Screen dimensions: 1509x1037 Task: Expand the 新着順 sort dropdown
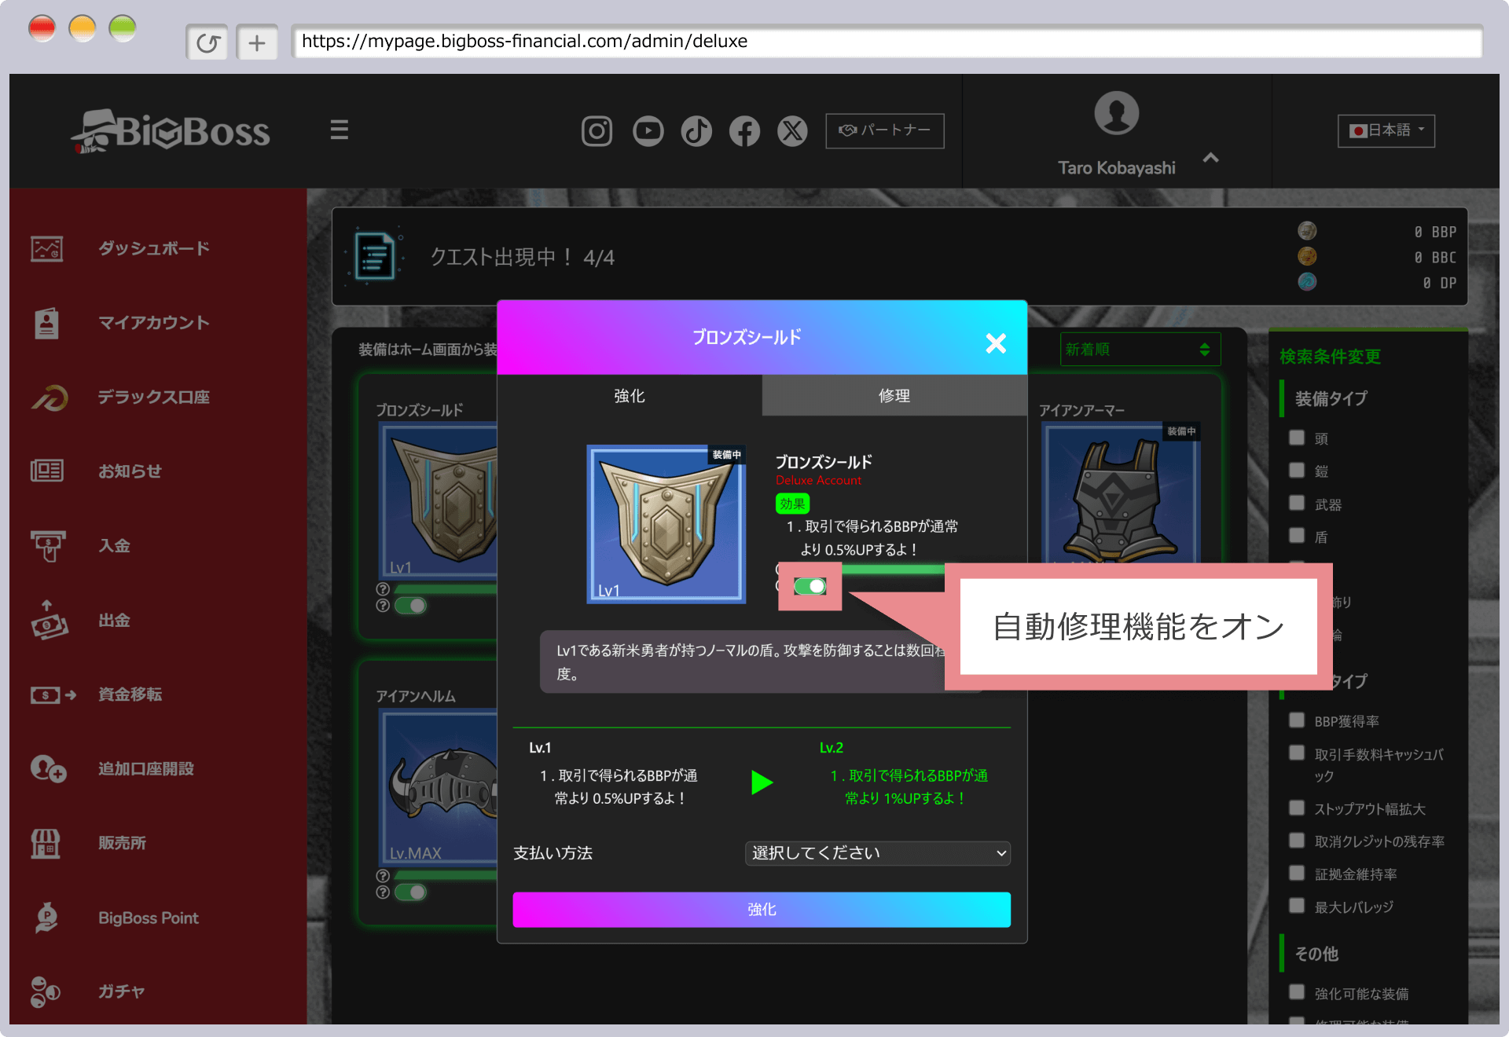[x=1140, y=350]
